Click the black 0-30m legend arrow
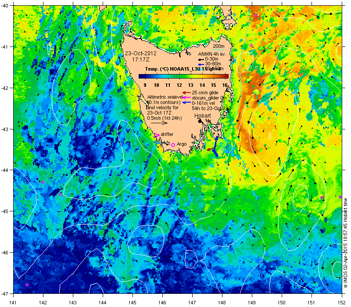 [201, 60]
